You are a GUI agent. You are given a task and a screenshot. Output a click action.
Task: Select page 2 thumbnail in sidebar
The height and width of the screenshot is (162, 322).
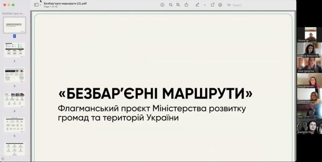(15, 50)
